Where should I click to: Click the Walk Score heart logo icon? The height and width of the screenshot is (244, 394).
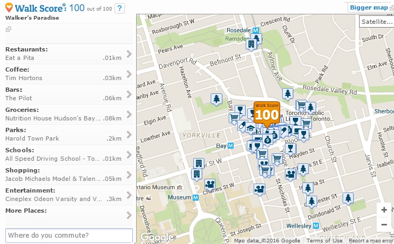(x=9, y=7)
